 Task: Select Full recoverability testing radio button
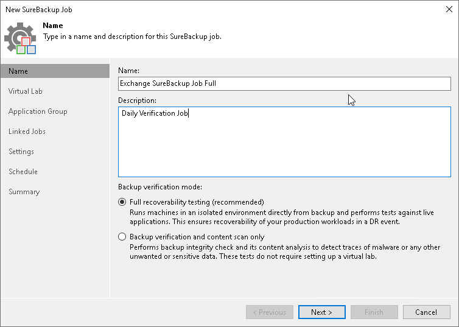tap(122, 202)
